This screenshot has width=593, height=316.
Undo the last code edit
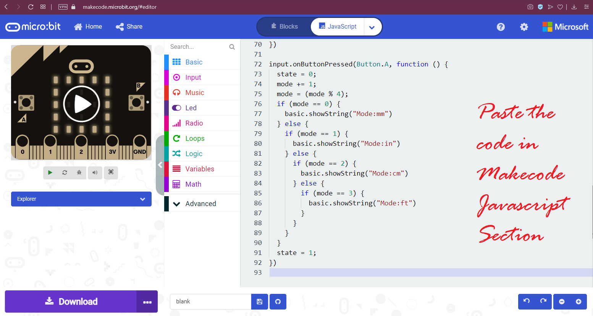526,301
